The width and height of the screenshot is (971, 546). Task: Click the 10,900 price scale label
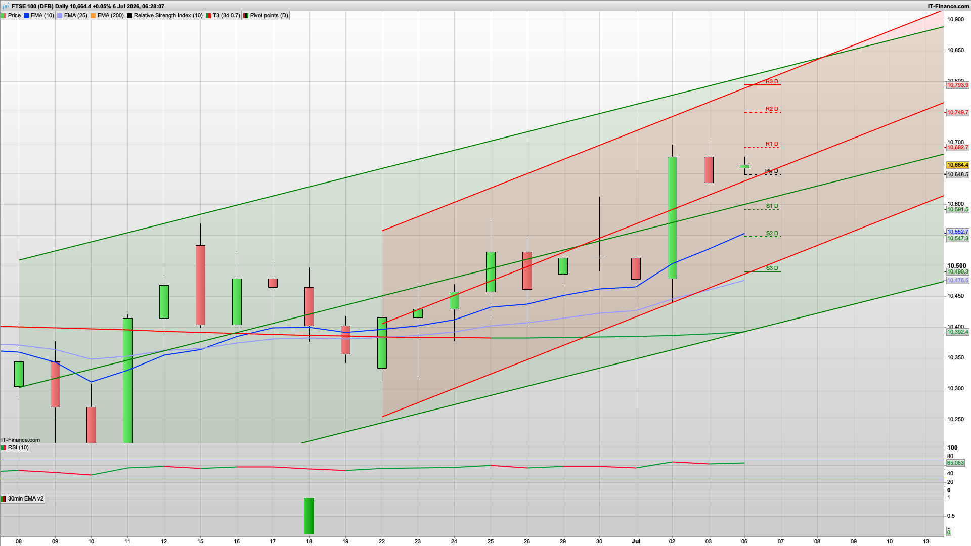(955, 20)
